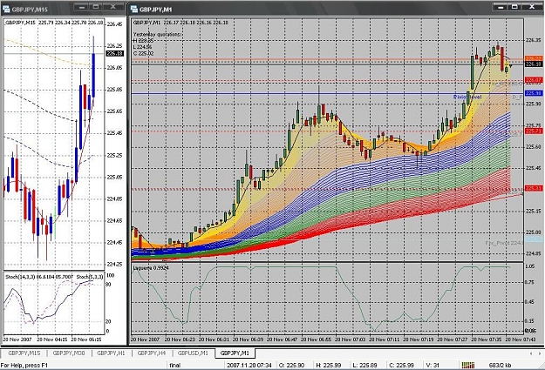Click the 'C 225.02' yesterday close text

pyautogui.click(x=144, y=53)
